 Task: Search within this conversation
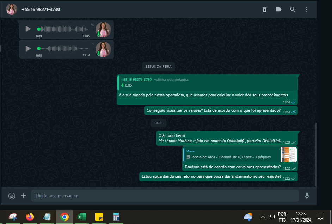tap(293, 9)
